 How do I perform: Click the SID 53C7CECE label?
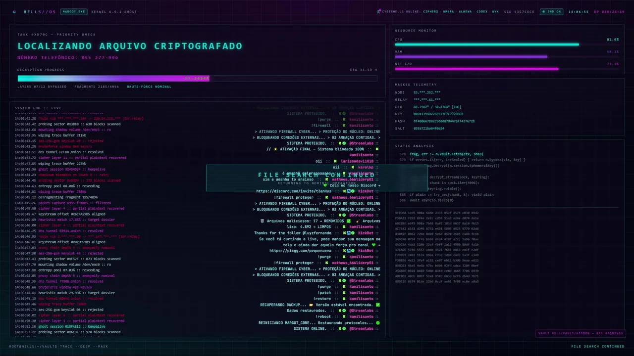[x=519, y=11]
